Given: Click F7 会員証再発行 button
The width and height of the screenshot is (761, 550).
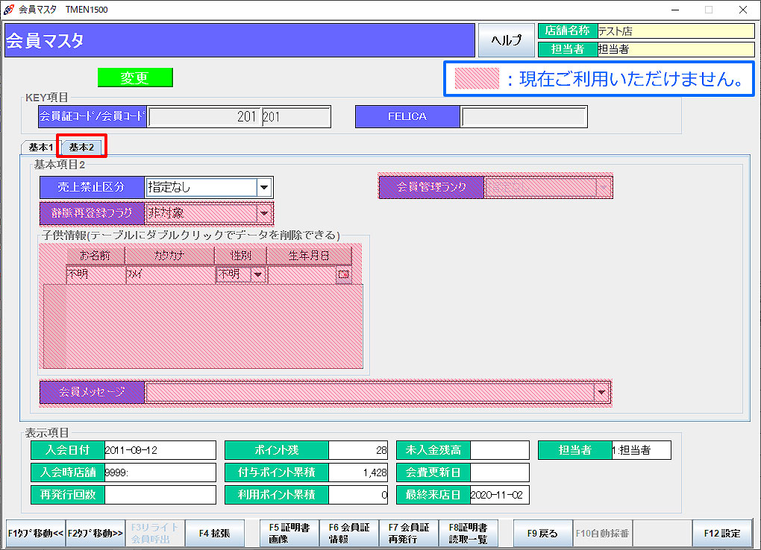Looking at the screenshot, I should (409, 534).
